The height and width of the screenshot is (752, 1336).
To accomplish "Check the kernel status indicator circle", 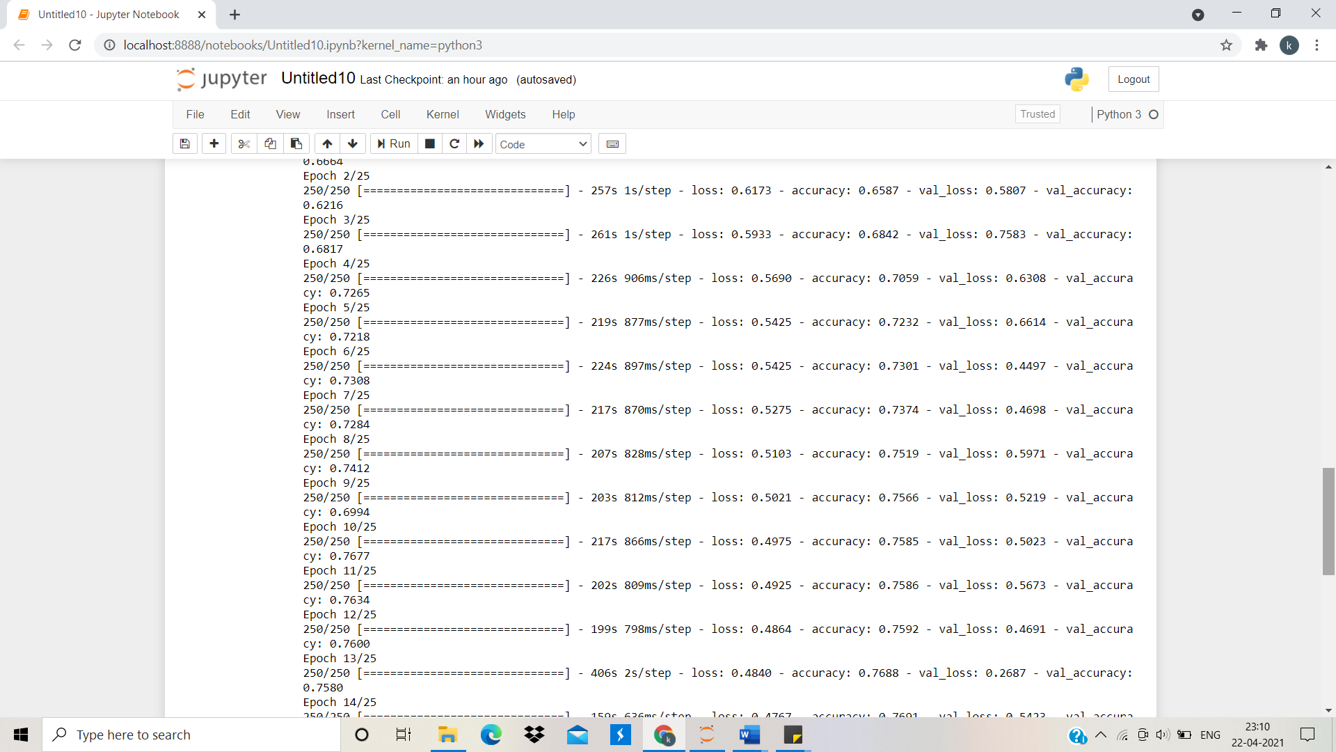I will pyautogui.click(x=1153, y=114).
